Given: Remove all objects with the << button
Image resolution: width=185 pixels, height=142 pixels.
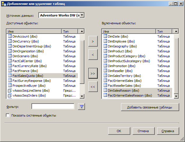Looking at the screenshot, I should click(x=93, y=87).
